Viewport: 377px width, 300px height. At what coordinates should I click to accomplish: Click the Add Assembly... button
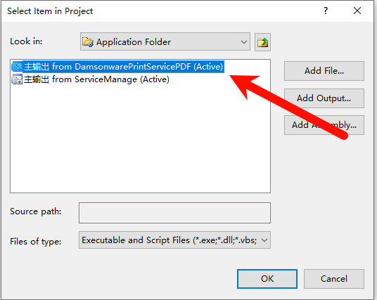324,125
